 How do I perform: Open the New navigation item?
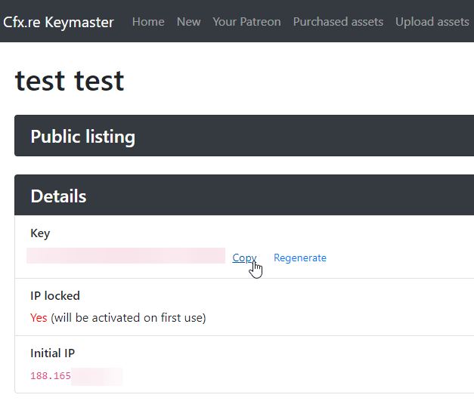click(x=188, y=22)
